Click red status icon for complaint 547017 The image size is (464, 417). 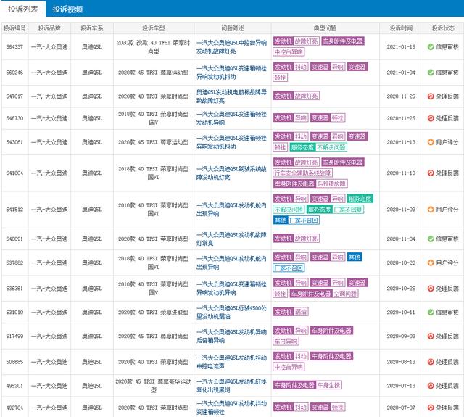click(431, 96)
